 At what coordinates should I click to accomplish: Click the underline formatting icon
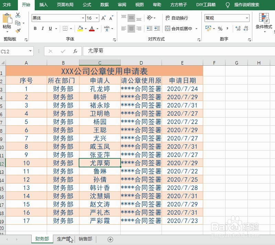(x=49, y=28)
